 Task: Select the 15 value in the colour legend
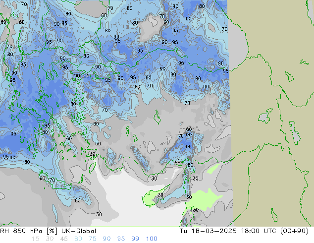pos(35,239)
